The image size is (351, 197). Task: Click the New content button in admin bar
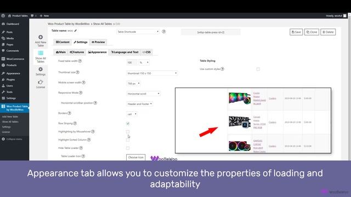click(44, 16)
